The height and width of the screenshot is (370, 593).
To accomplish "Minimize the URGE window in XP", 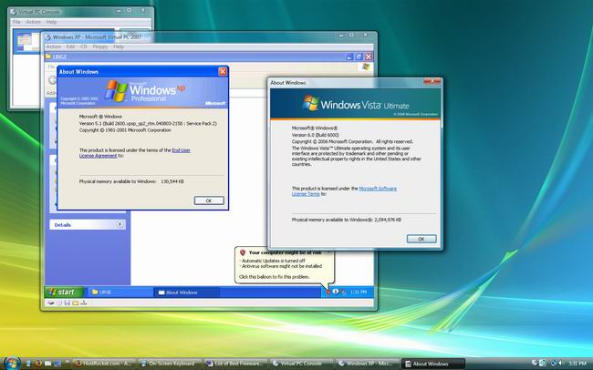I will (x=349, y=57).
